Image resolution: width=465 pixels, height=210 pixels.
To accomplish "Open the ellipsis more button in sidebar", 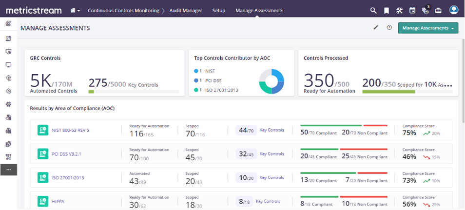I will coord(9,170).
